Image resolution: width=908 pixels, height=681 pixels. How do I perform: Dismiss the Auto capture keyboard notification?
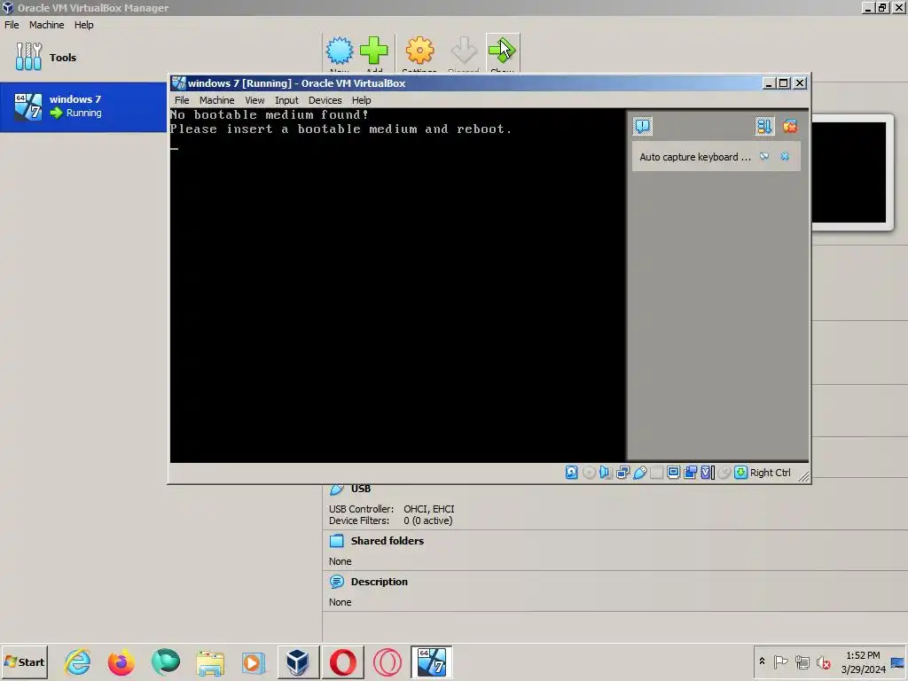[x=785, y=156]
